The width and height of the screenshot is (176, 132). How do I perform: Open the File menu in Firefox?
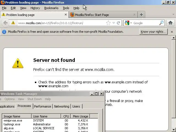4,8
